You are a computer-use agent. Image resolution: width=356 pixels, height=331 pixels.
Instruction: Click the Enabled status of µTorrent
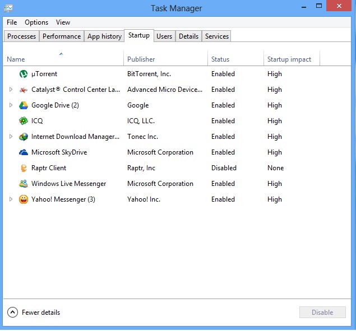tap(223, 74)
